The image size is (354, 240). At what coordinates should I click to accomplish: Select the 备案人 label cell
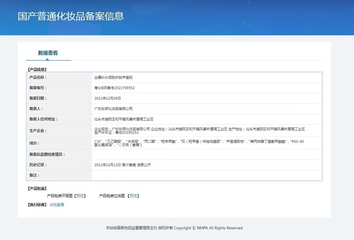click(x=59, y=108)
